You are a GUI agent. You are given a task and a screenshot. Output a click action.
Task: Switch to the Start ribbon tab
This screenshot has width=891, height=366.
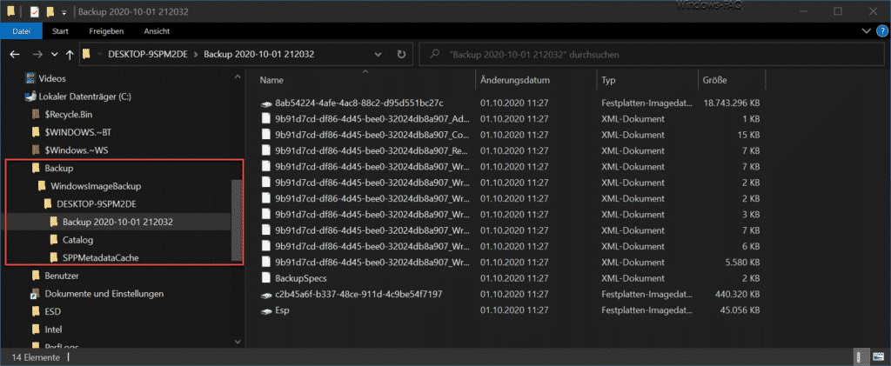coord(61,31)
